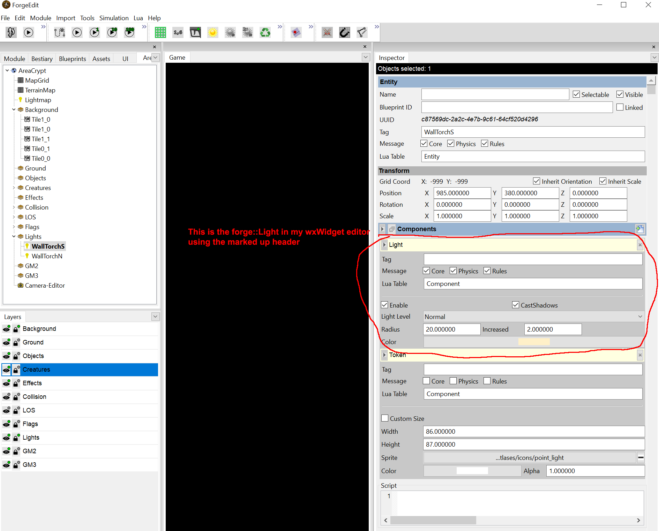
Task: Click the crossed swords icon
Action: 327,32
